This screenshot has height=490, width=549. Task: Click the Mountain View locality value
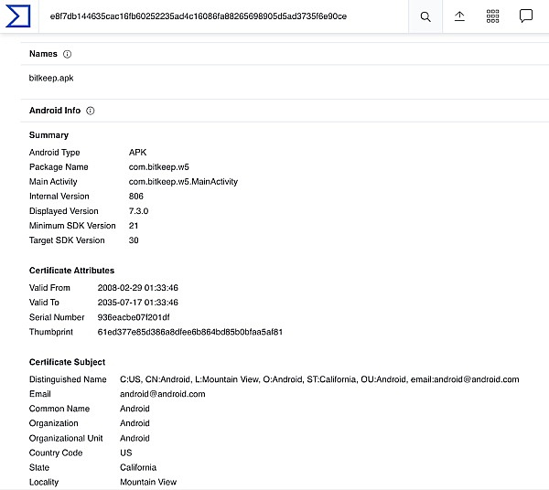click(148, 482)
